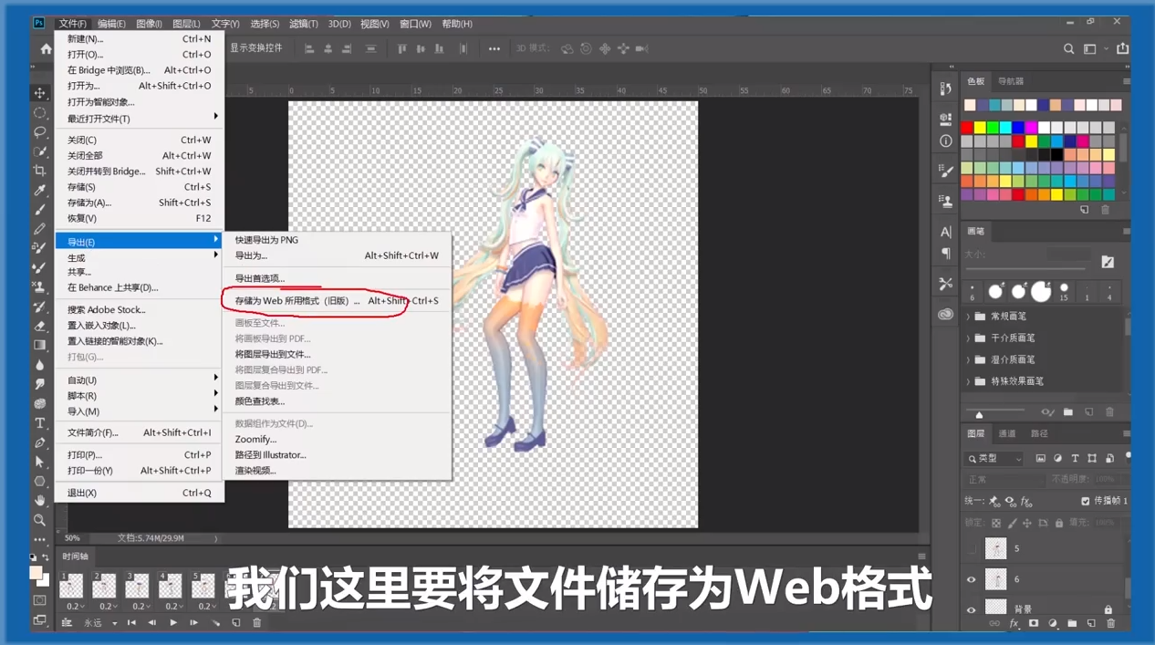Hide the 背景 layer eye icon
The width and height of the screenshot is (1155, 645).
click(x=971, y=609)
